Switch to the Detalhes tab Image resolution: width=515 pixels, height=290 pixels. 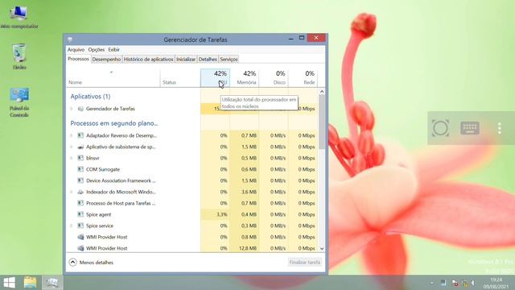tap(208, 59)
